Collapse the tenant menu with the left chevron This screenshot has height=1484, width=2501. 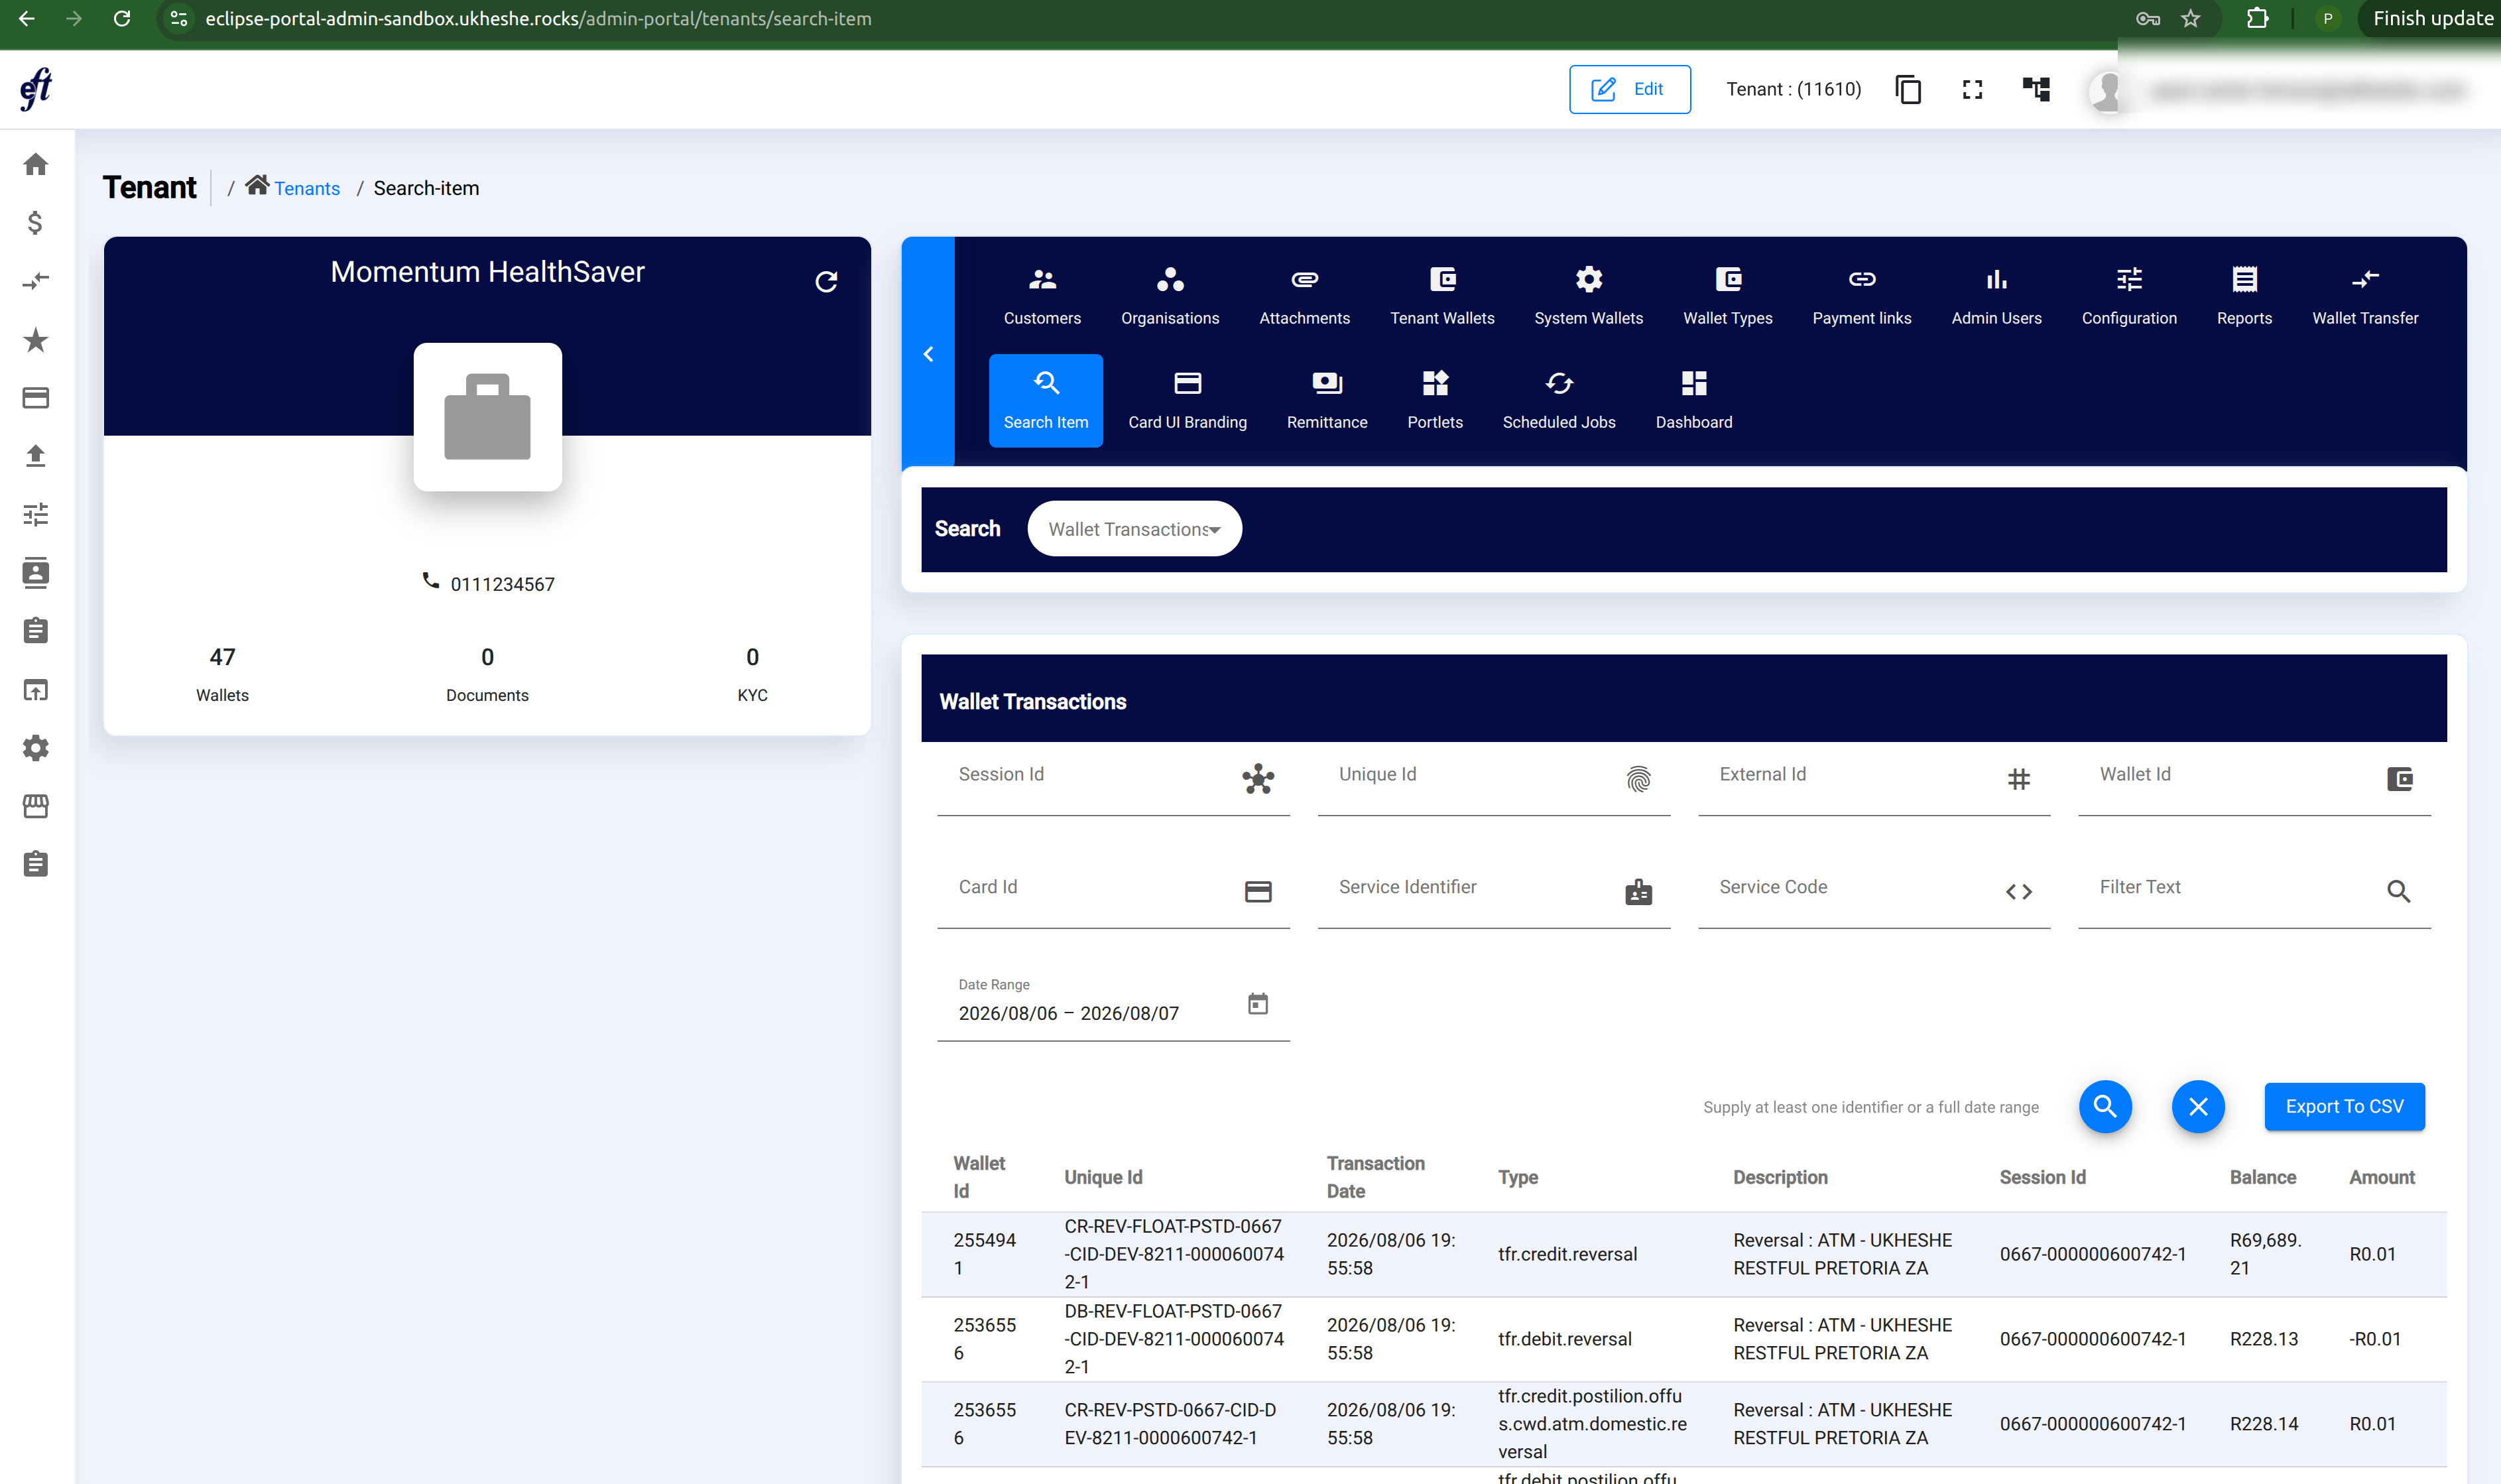pos(929,353)
